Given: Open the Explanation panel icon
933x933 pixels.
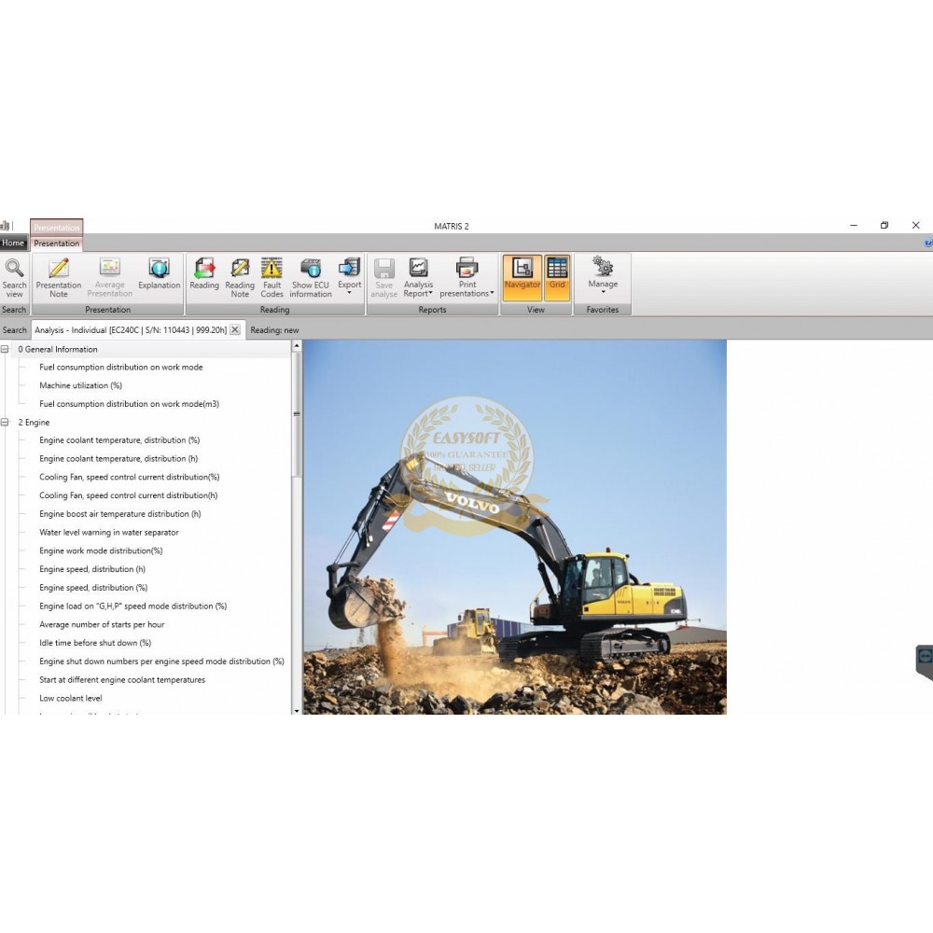Looking at the screenshot, I should click(159, 273).
